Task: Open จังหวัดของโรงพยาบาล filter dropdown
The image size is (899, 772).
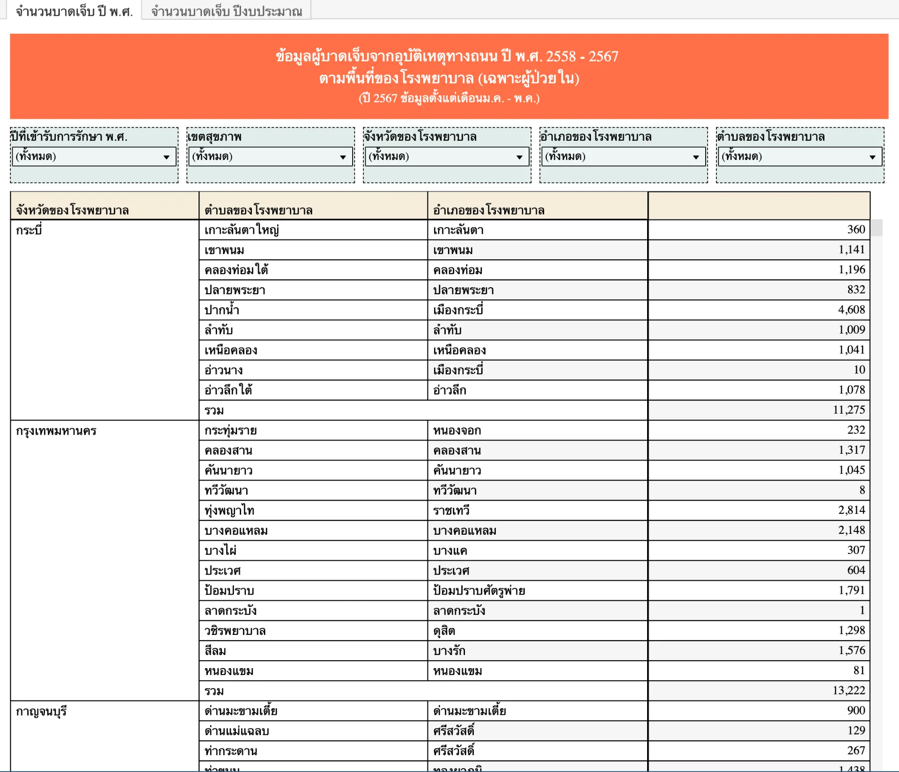Action: 447,157
